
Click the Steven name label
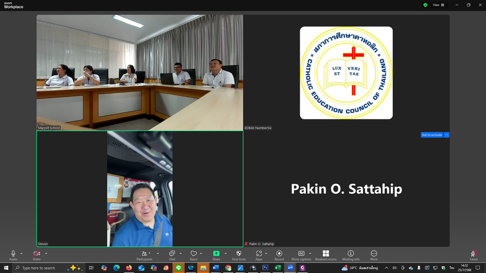43,244
